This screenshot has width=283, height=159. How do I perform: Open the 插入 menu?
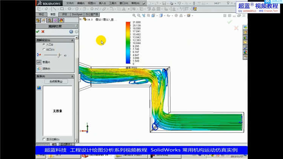click(102, 3)
